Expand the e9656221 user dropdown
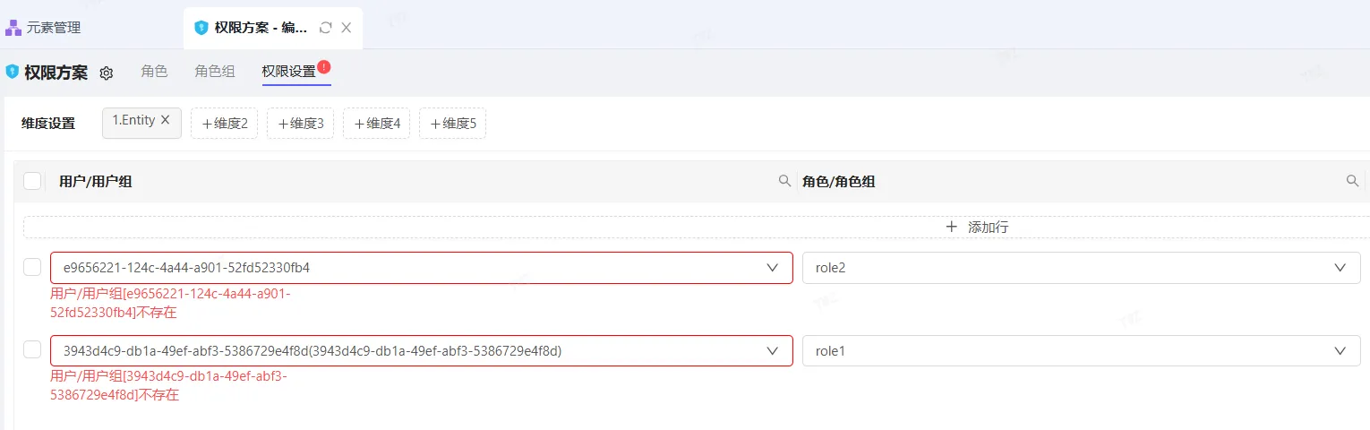This screenshot has height=430, width=1370. [x=773, y=268]
